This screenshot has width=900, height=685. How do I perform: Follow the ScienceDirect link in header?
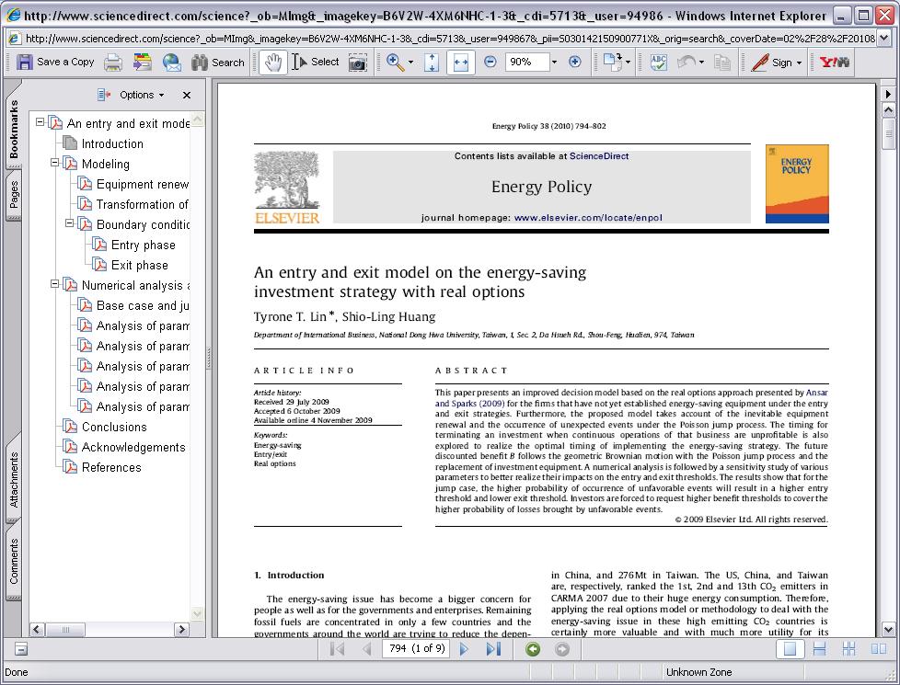[x=599, y=156]
